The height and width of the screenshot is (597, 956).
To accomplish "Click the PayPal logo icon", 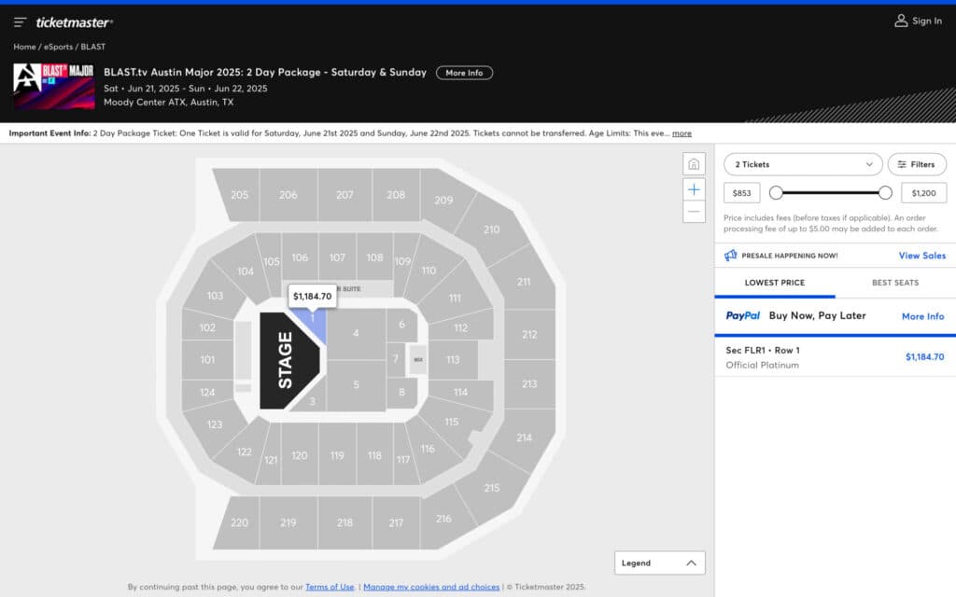I will (x=742, y=316).
